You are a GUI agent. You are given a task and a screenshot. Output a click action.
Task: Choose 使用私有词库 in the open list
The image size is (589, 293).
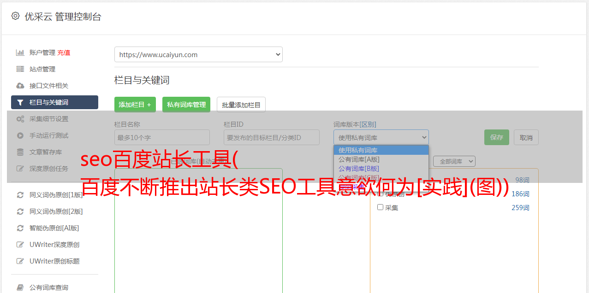coord(381,150)
